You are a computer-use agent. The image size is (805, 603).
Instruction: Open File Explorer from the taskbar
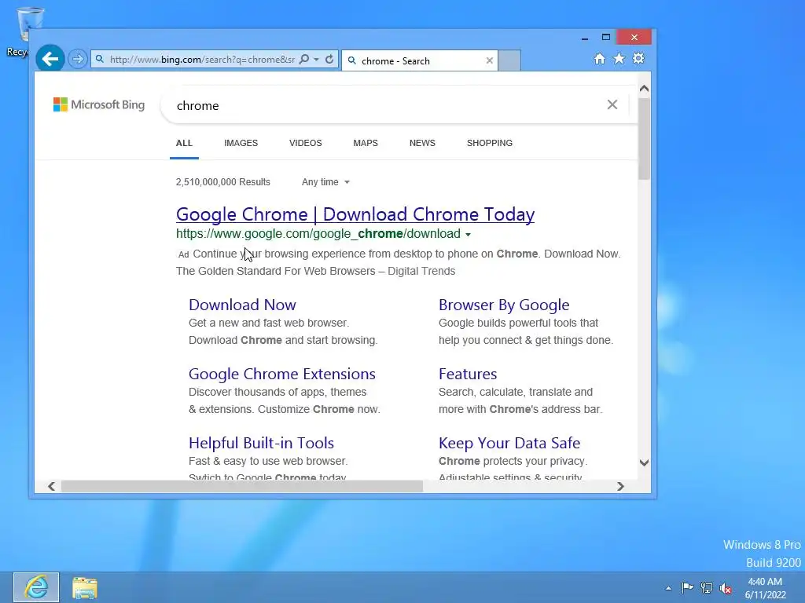(85, 587)
